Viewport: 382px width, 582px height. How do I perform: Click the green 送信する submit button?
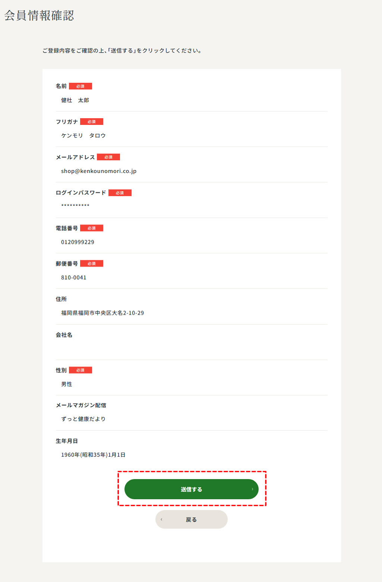191,489
